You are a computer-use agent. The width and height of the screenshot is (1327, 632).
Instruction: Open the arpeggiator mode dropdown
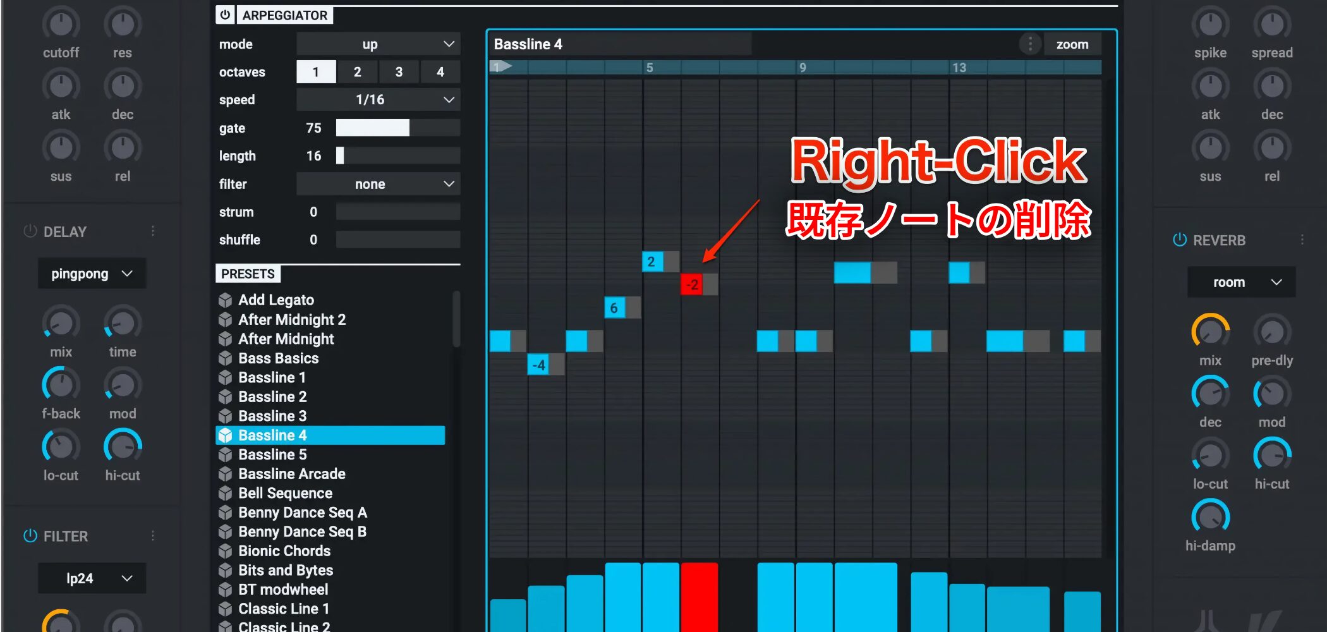378,44
